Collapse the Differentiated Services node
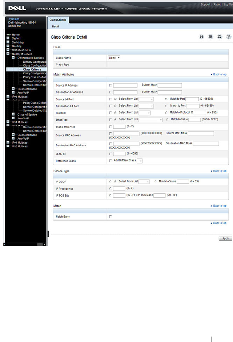 [x=13, y=58]
